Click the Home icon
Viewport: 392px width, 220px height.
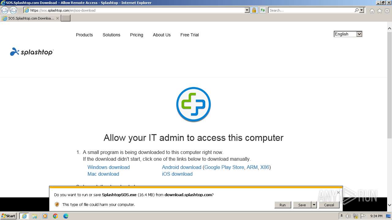(x=372, y=11)
